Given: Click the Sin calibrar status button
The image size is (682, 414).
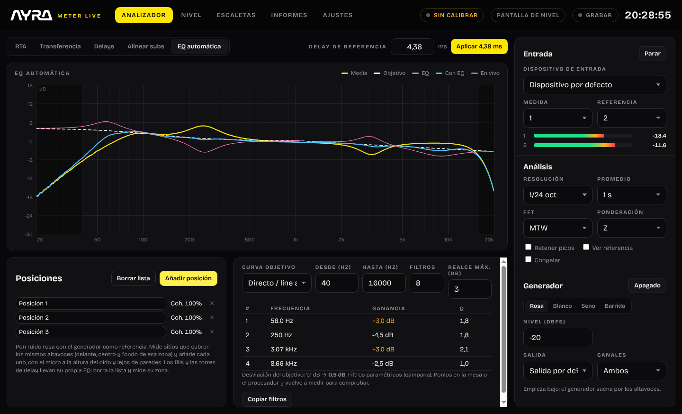Looking at the screenshot, I should point(452,15).
